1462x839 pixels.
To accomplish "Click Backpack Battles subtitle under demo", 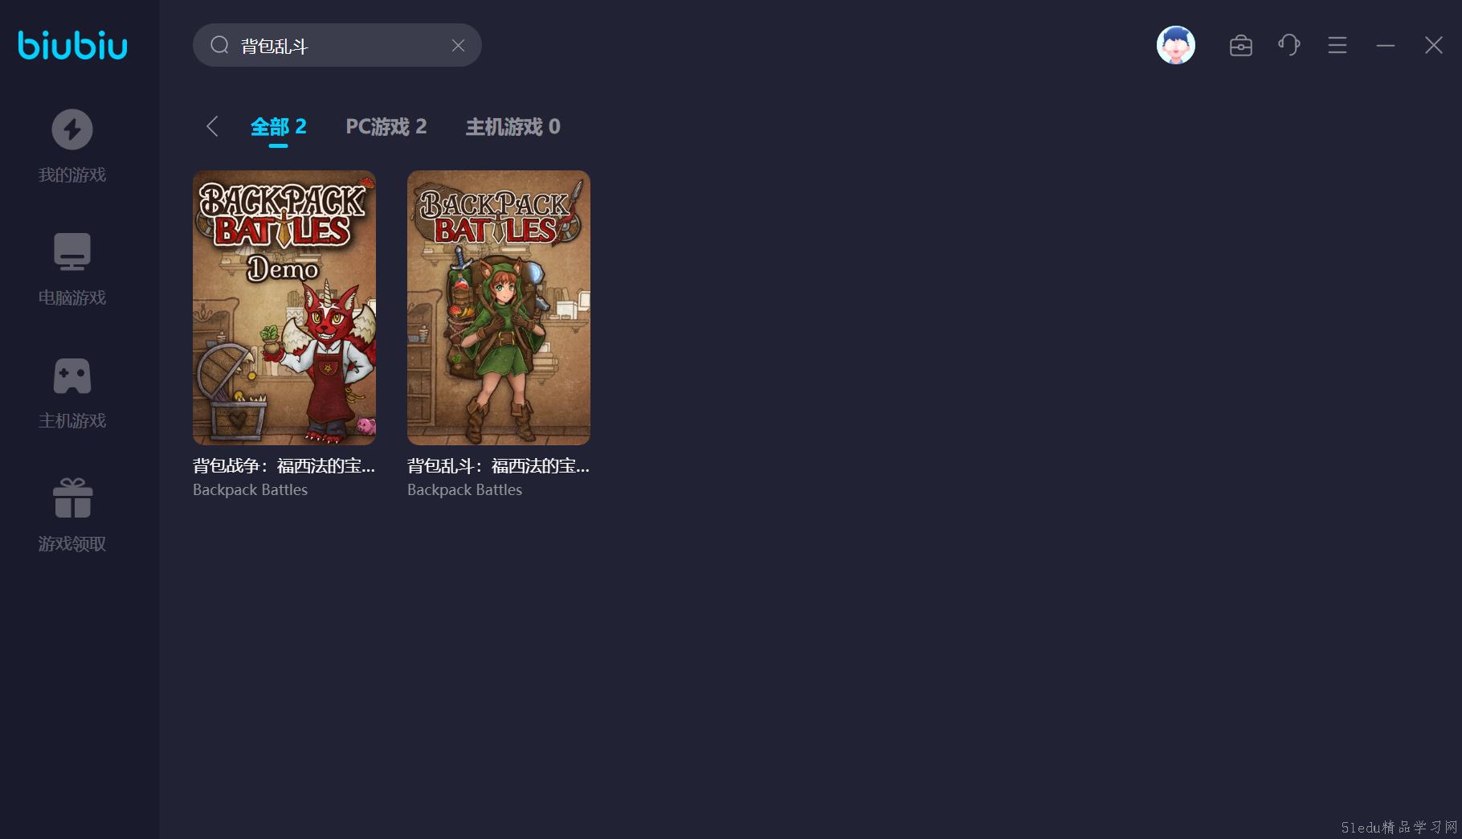I will pyautogui.click(x=250, y=489).
